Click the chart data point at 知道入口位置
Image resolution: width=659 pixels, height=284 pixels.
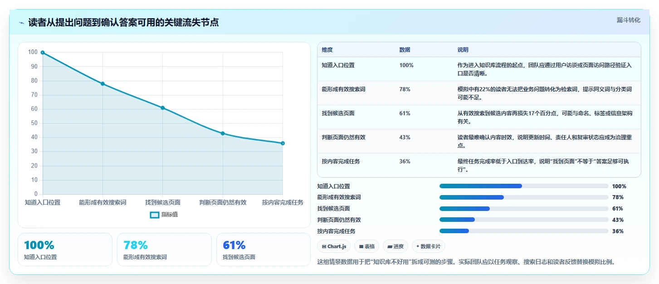(x=43, y=53)
